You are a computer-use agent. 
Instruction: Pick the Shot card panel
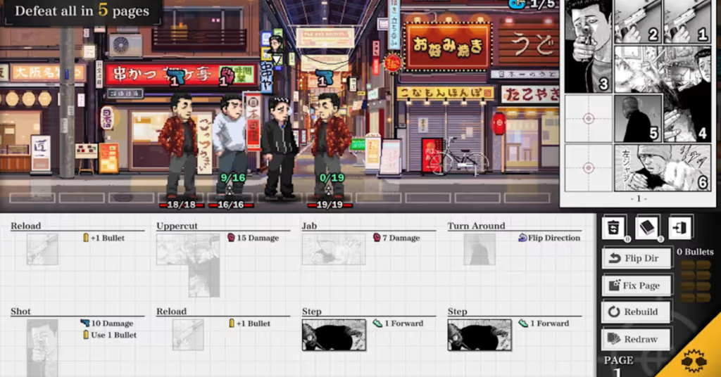[x=42, y=347]
